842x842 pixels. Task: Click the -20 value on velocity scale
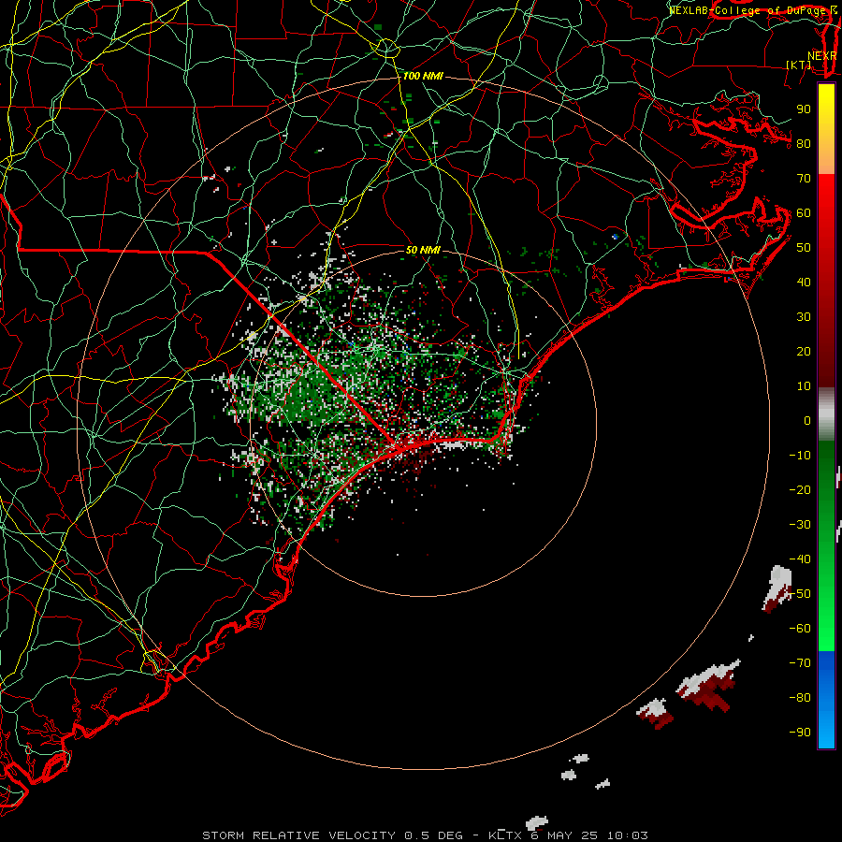(x=800, y=489)
